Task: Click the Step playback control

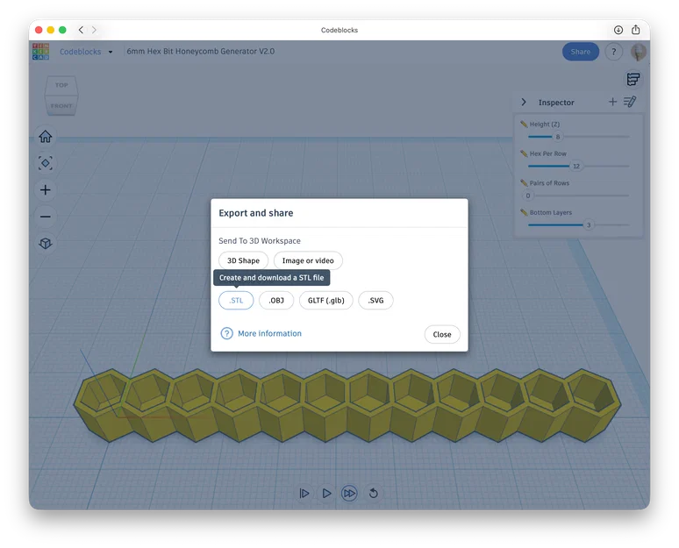Action: [x=304, y=493]
